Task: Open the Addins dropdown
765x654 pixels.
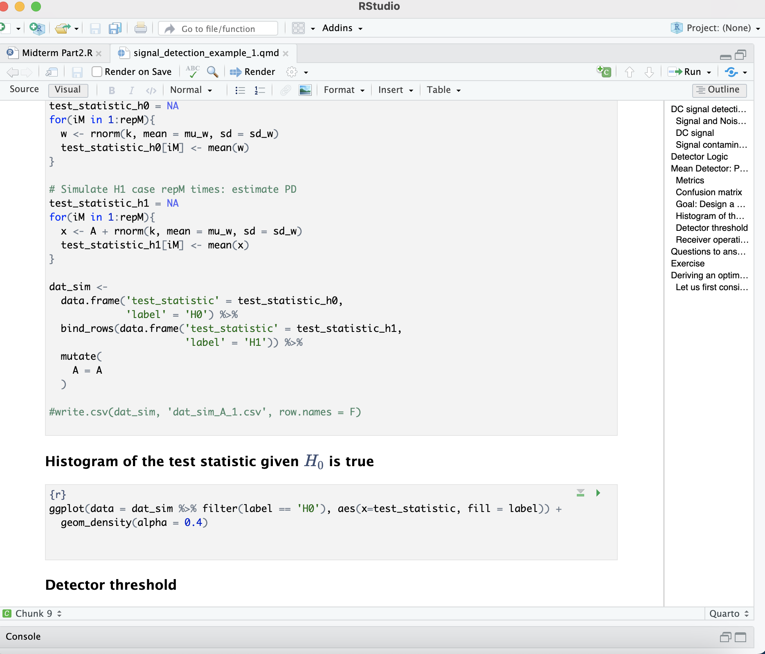Action: tap(342, 28)
